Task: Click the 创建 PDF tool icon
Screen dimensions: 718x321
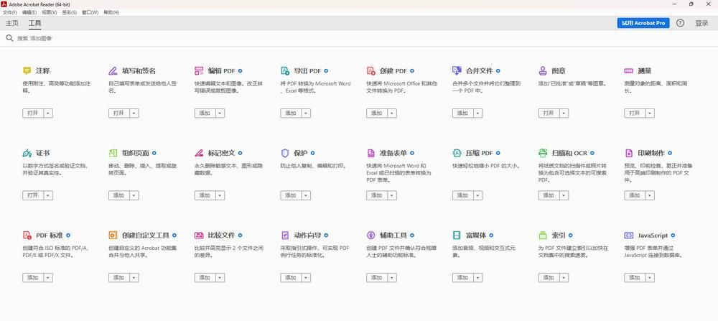Action: tap(371, 71)
